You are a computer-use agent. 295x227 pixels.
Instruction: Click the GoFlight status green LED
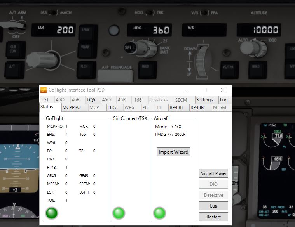coord(52,213)
